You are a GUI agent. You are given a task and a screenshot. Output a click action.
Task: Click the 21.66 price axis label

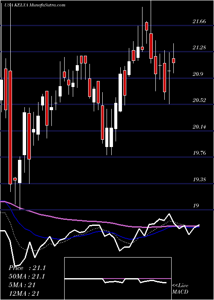click(199, 21)
